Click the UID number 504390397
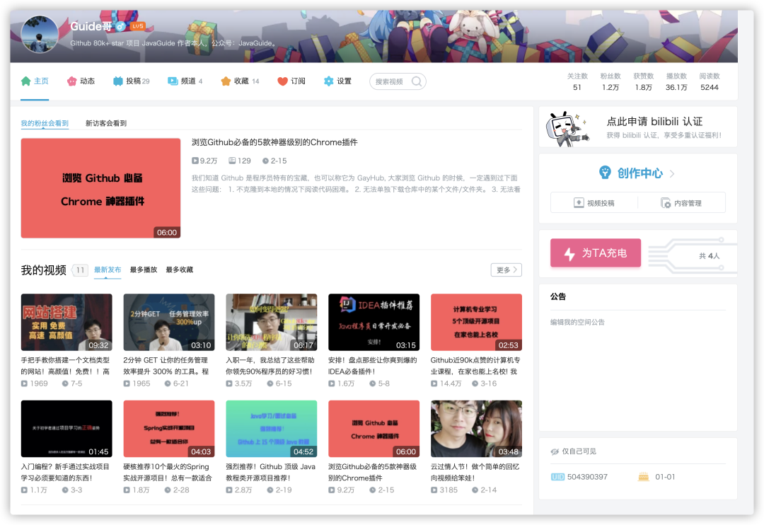The height and width of the screenshot is (525, 764). (587, 477)
